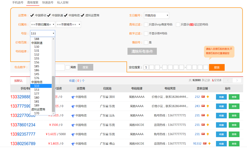This screenshot has height=148, width=247.
Task: Enable 只显示vip商家号码 filter
Action: click(146, 24)
